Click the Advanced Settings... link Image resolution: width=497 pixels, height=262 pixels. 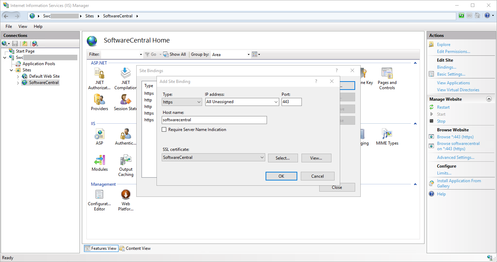pyautogui.click(x=456, y=157)
